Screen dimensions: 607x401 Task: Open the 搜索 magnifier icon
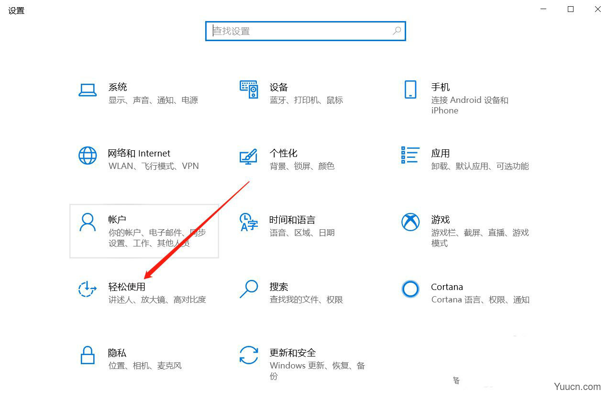249,289
